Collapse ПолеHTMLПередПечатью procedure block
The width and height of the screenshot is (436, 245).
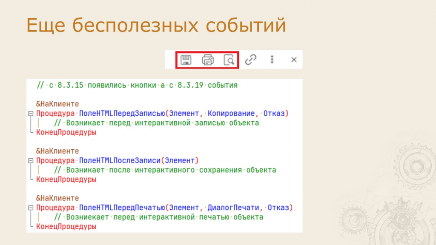coord(31,208)
